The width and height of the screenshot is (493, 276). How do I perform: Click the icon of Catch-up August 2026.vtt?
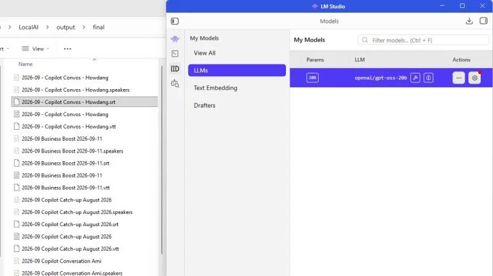pyautogui.click(x=17, y=249)
